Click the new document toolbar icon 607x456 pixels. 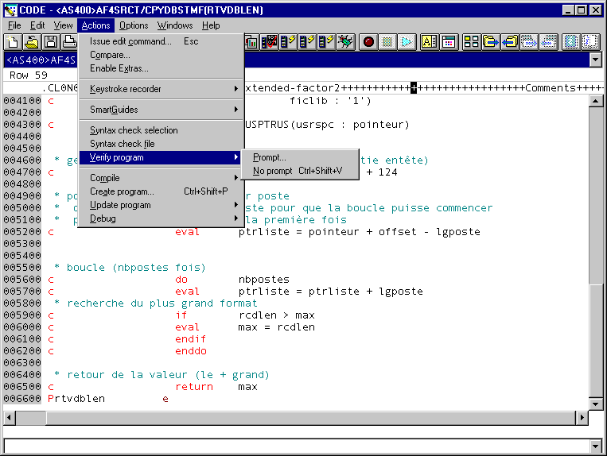[x=14, y=42]
